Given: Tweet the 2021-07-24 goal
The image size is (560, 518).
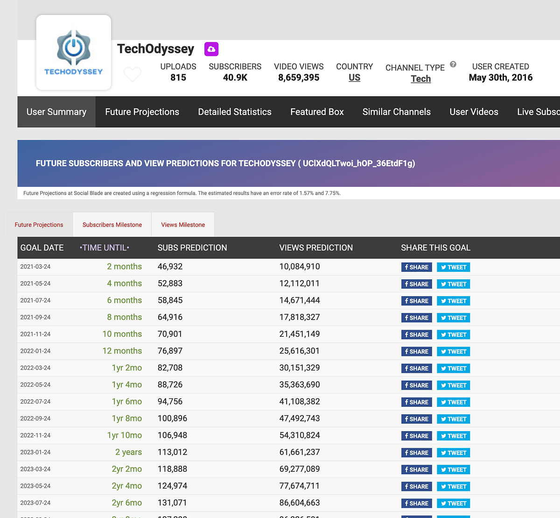Looking at the screenshot, I should point(454,301).
